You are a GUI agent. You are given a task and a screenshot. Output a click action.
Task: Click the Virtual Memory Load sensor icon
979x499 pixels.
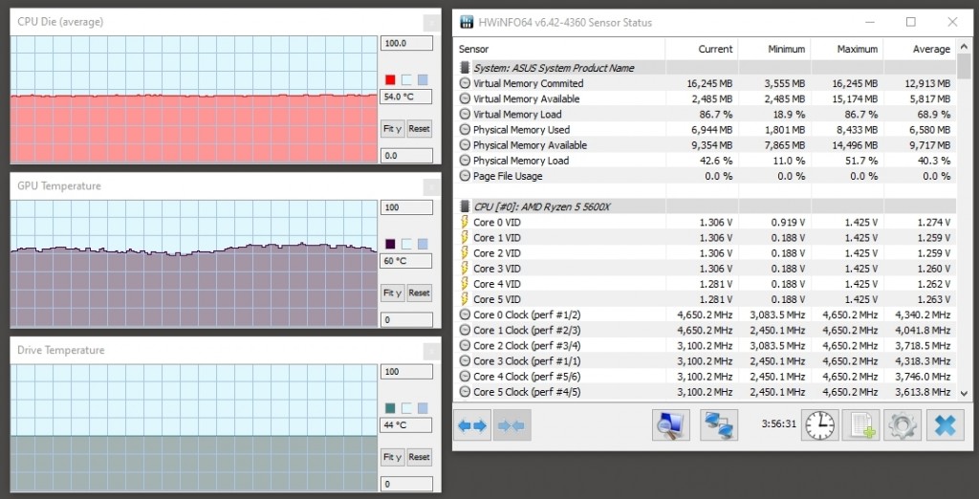click(465, 115)
